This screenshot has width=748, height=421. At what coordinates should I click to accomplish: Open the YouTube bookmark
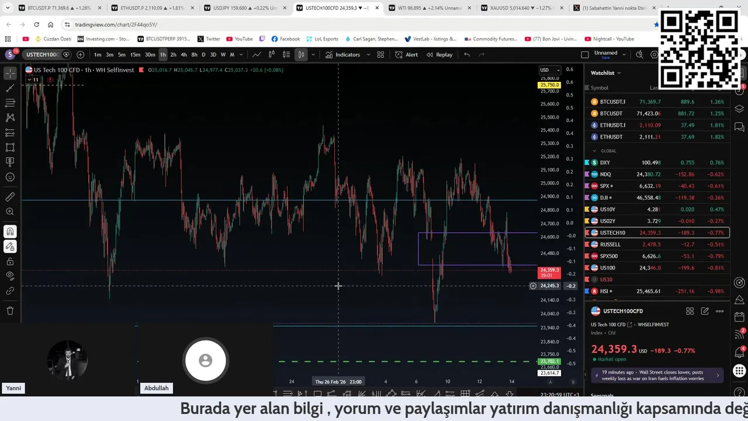pos(239,39)
